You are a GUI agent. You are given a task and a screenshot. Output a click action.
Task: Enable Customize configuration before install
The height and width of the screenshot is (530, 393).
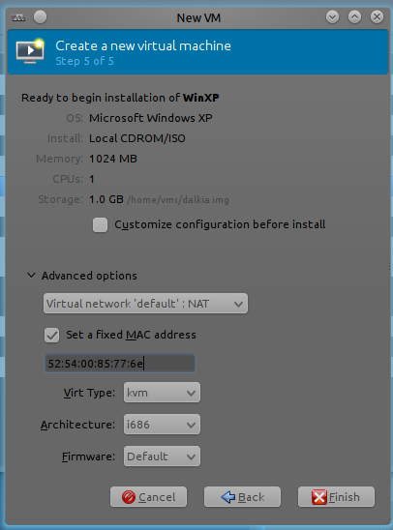[100, 225]
